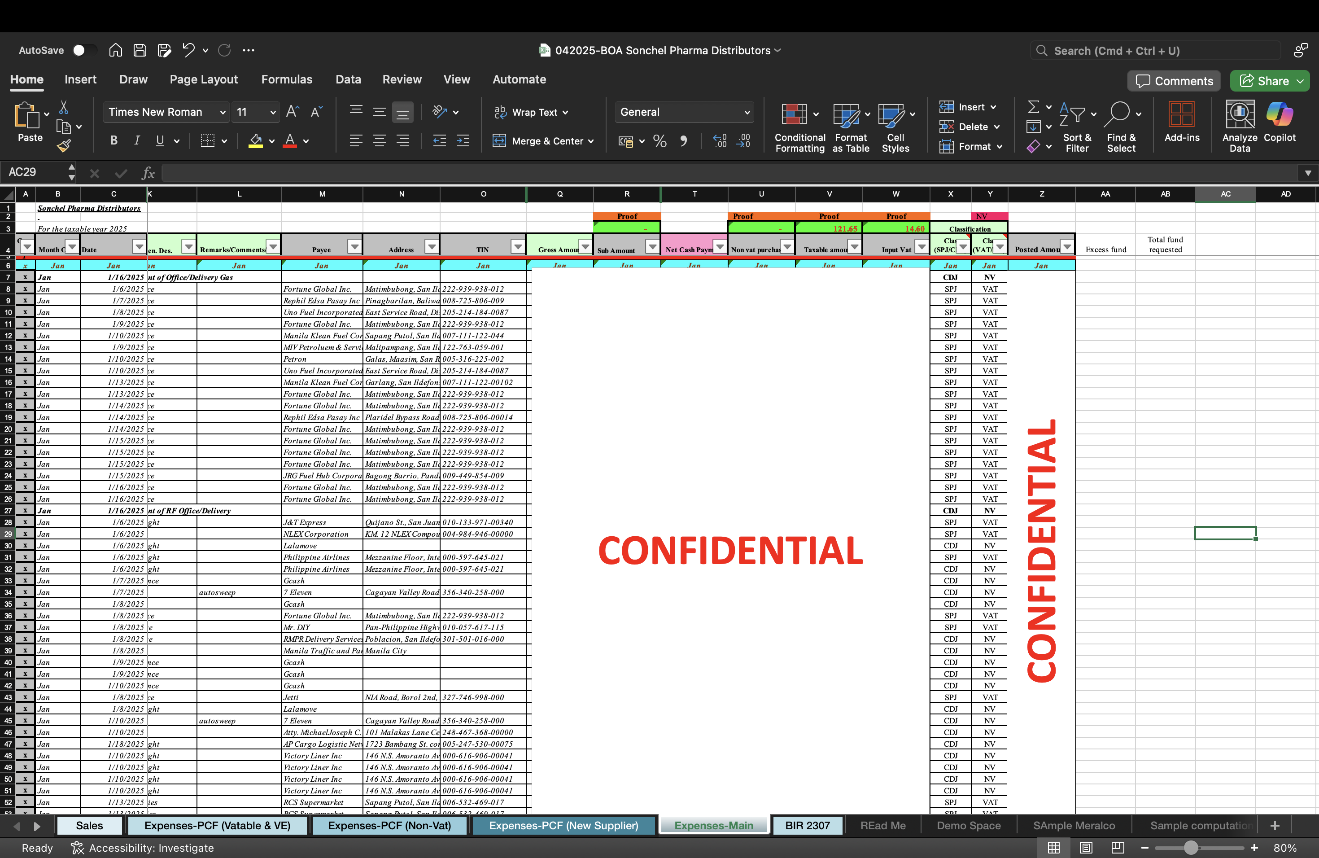Click the Share button
Image resolution: width=1319 pixels, height=858 pixels.
click(x=1270, y=81)
